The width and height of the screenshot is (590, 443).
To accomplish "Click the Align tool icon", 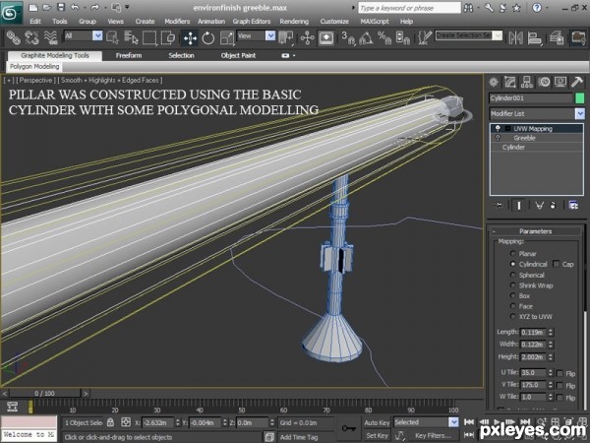I will pos(534,37).
